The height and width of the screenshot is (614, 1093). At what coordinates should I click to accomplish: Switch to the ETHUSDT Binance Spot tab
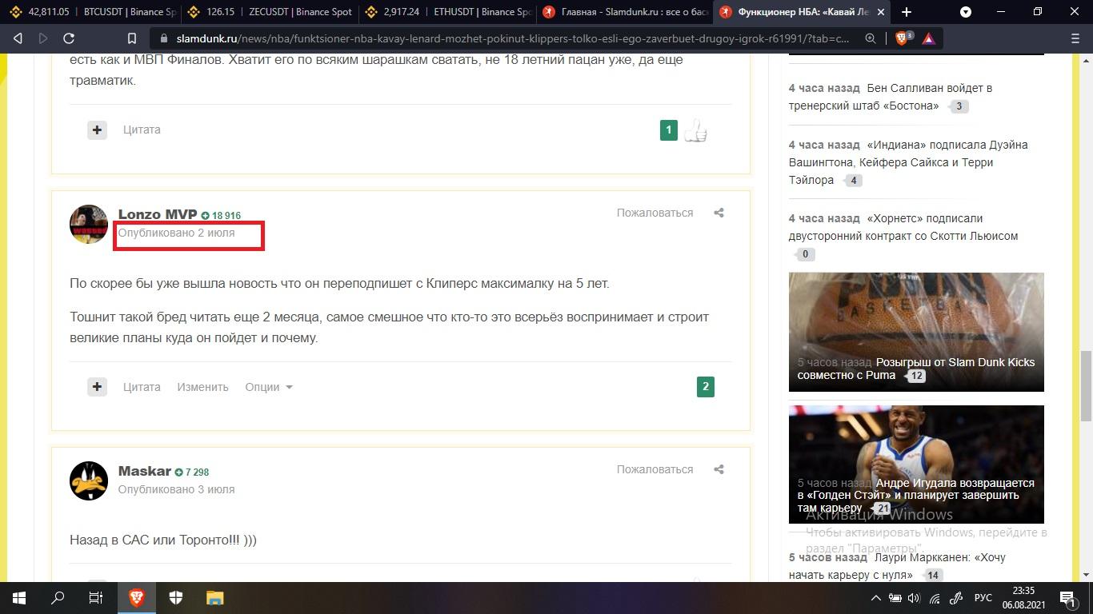pyautogui.click(x=447, y=12)
